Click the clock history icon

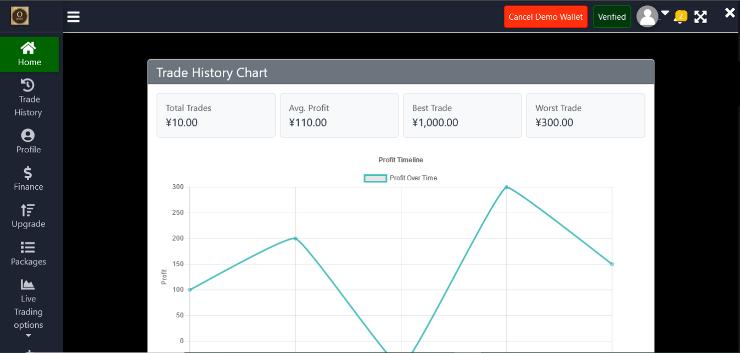pyautogui.click(x=27, y=85)
